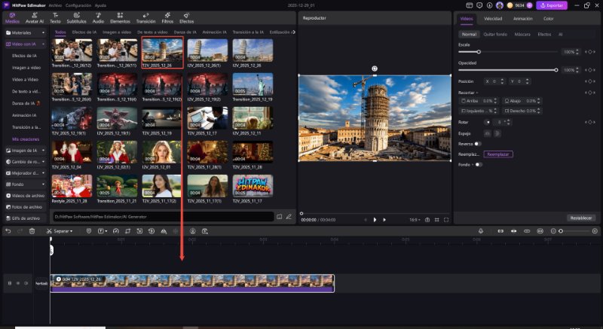Click the purple Exportar button
The image size is (603, 329).
552,5
